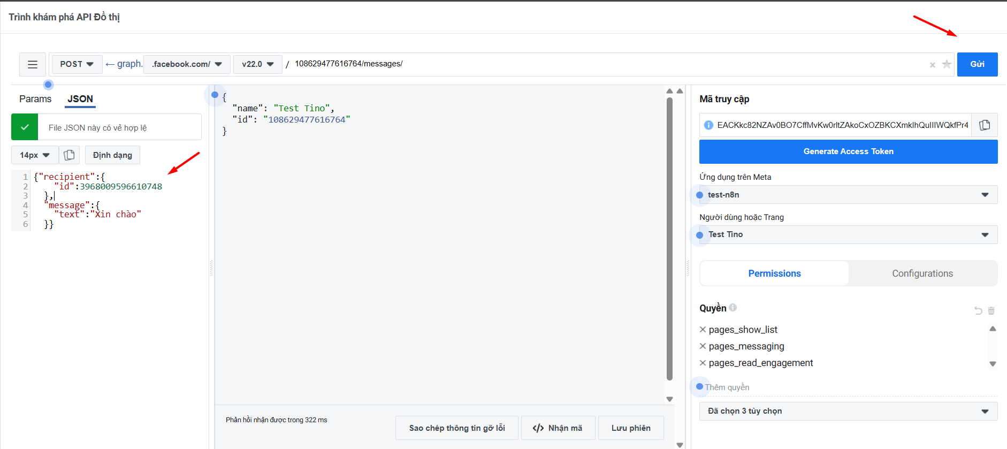The image size is (1007, 449).
Task: Click the Ứng dụng trên Meta label
Action: 735,177
